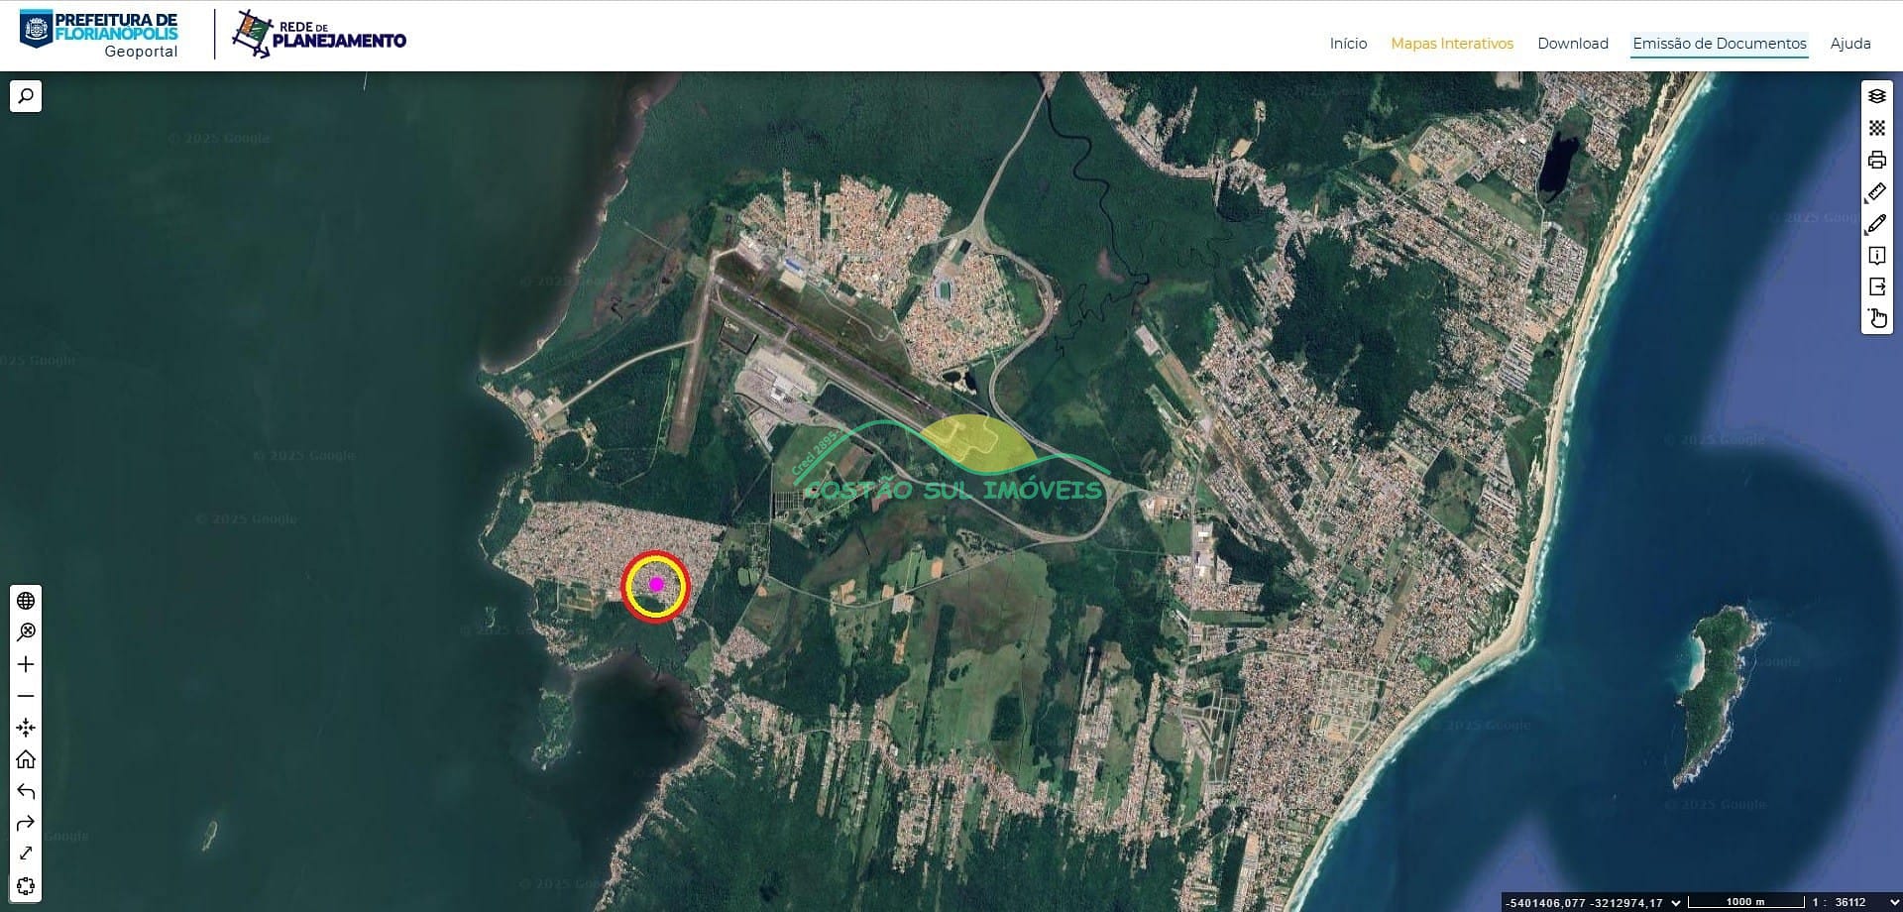Go to the Download page
The width and height of the screenshot is (1903, 912).
1572,44
